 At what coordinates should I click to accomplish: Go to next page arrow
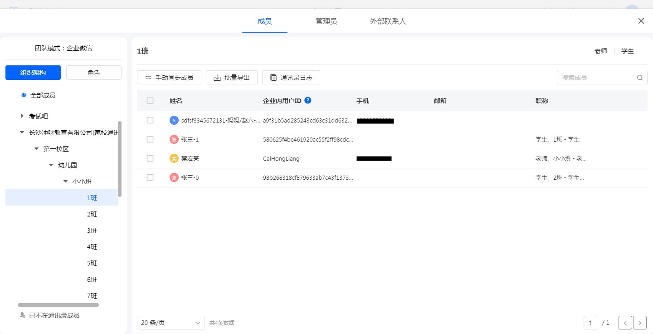pos(639,323)
